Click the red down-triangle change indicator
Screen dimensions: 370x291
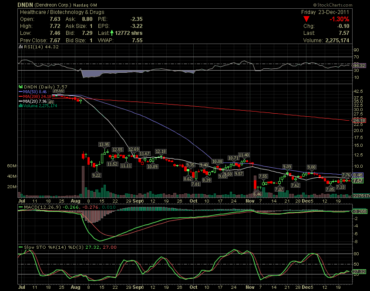pyautogui.click(x=306, y=19)
